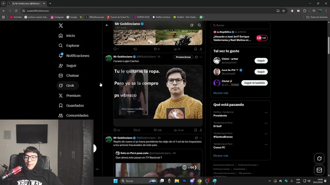The width and height of the screenshot is (330, 185).
Task: Click Grok icon in profile header
Action: 192,25
